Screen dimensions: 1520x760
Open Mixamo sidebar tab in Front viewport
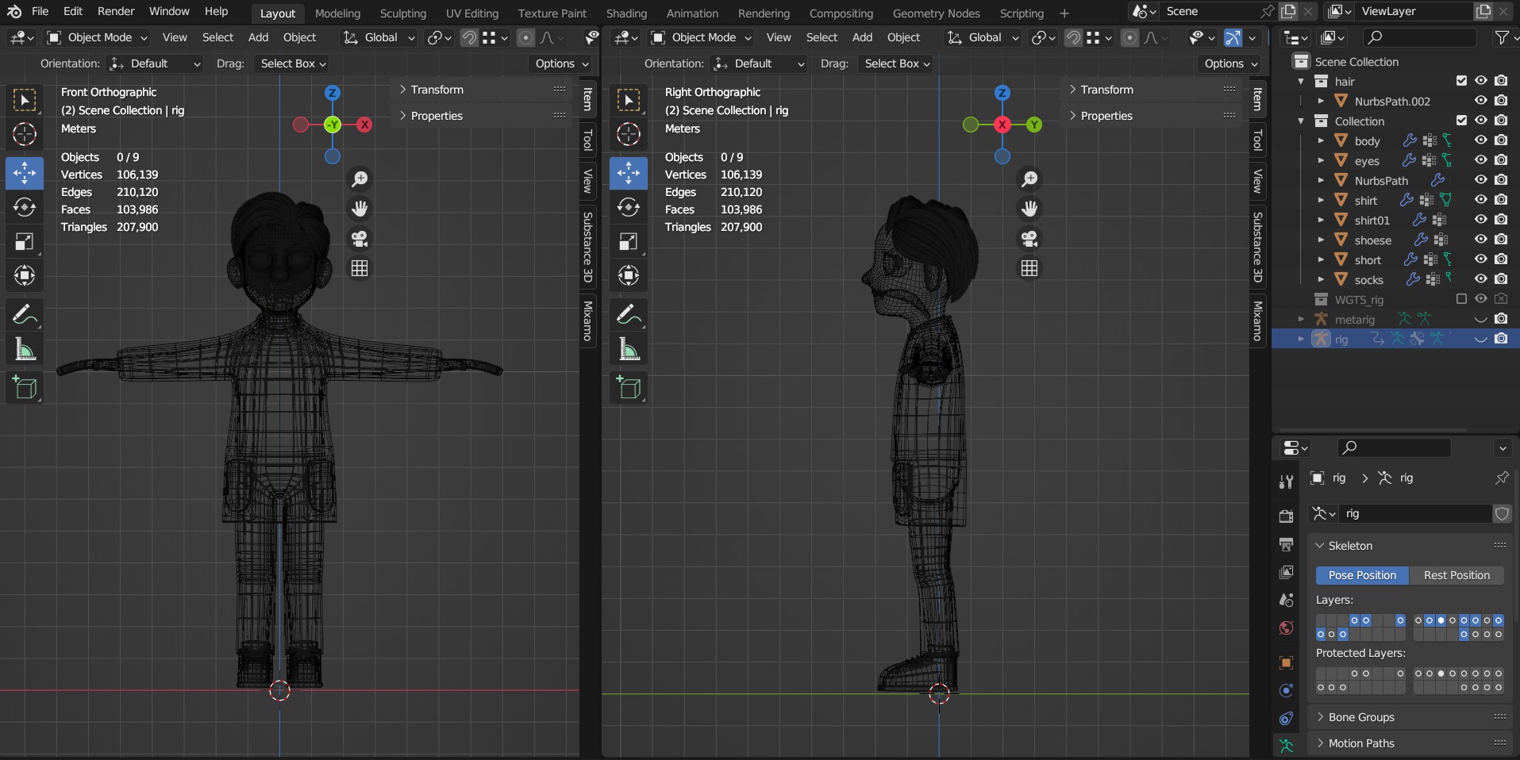[588, 321]
